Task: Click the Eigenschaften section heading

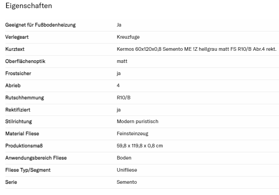Action: 29,6
